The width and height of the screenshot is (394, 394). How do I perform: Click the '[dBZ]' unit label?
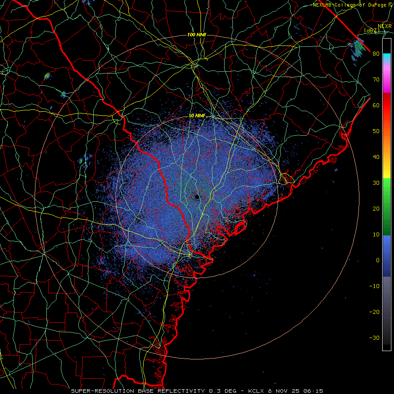tap(372, 31)
